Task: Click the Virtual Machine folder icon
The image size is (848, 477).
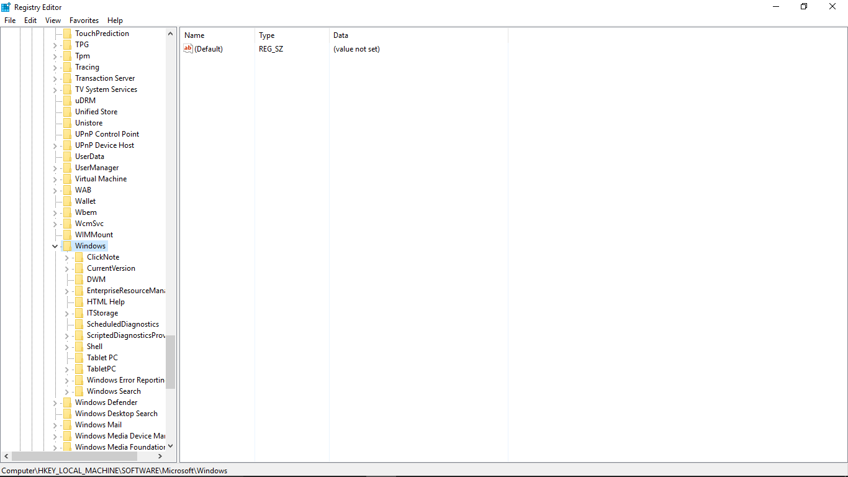Action: 67,179
